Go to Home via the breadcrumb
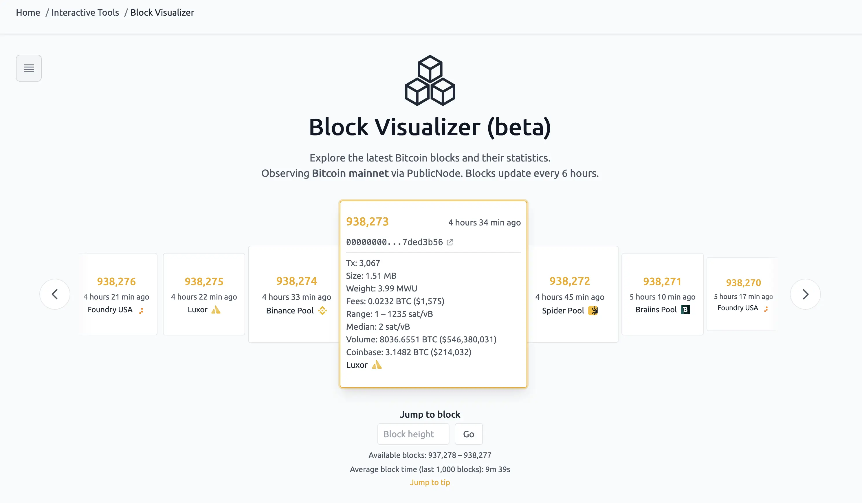The height and width of the screenshot is (503, 862). click(28, 12)
